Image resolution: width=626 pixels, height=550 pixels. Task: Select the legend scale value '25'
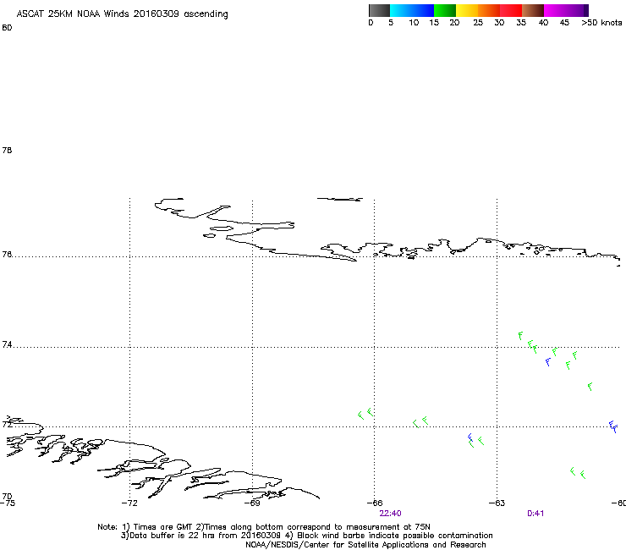478,23
